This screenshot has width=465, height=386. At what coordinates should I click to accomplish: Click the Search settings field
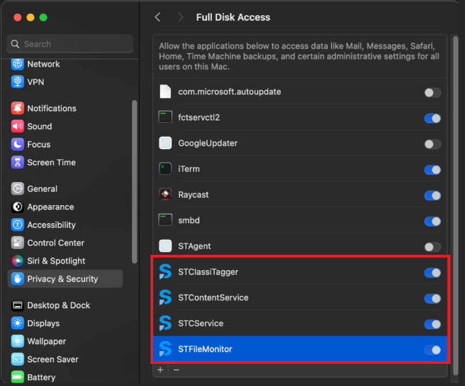70,44
